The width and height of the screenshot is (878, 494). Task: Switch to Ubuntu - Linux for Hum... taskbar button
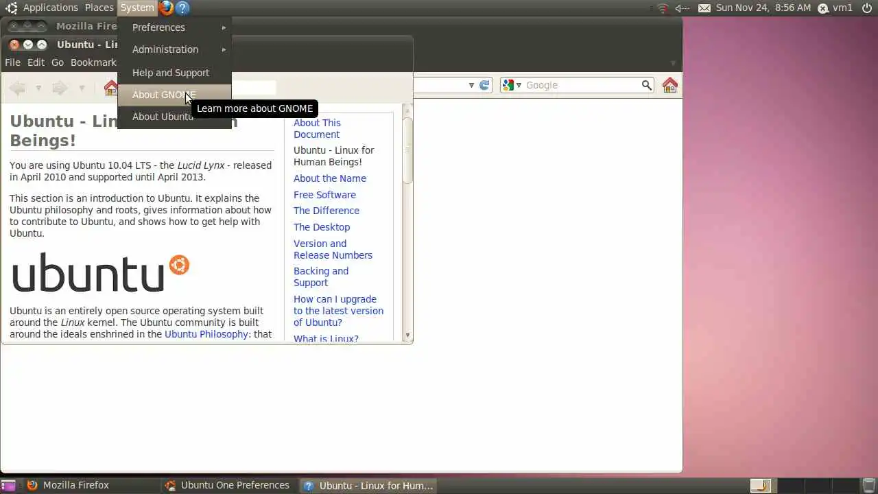pyautogui.click(x=368, y=485)
